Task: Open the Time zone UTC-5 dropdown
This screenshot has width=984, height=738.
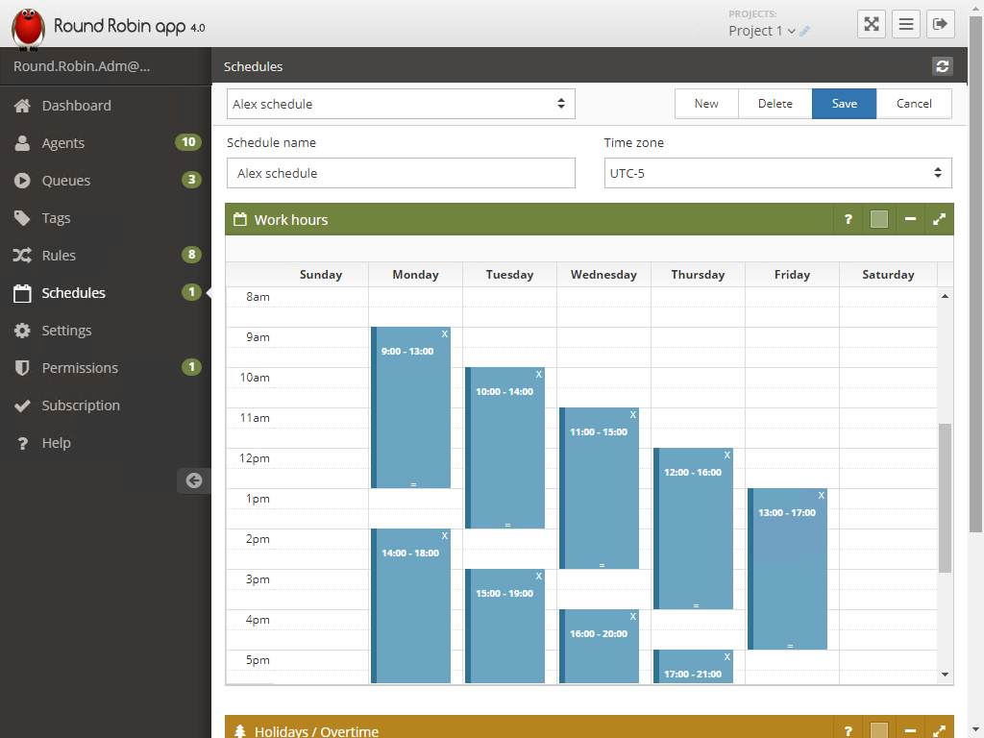Action: click(x=777, y=173)
